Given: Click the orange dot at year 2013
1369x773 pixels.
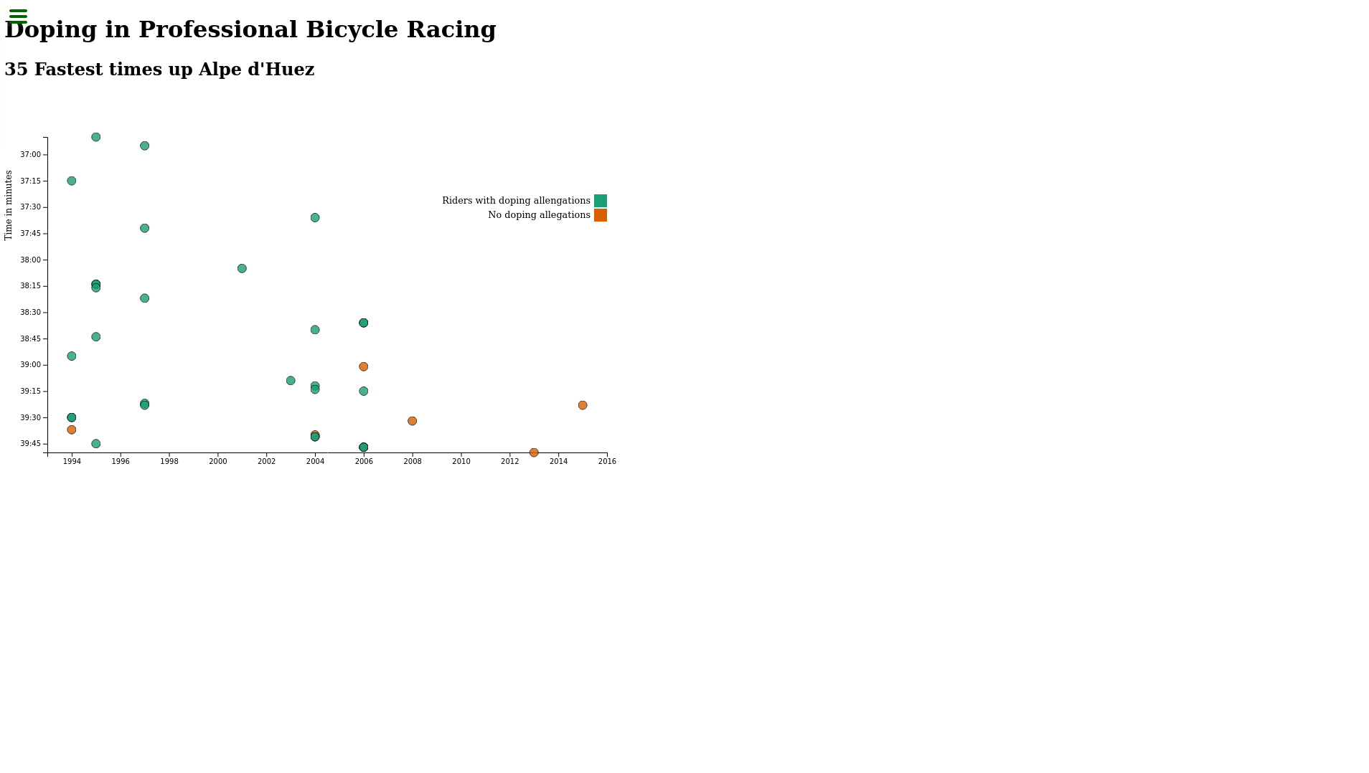Looking at the screenshot, I should (534, 452).
